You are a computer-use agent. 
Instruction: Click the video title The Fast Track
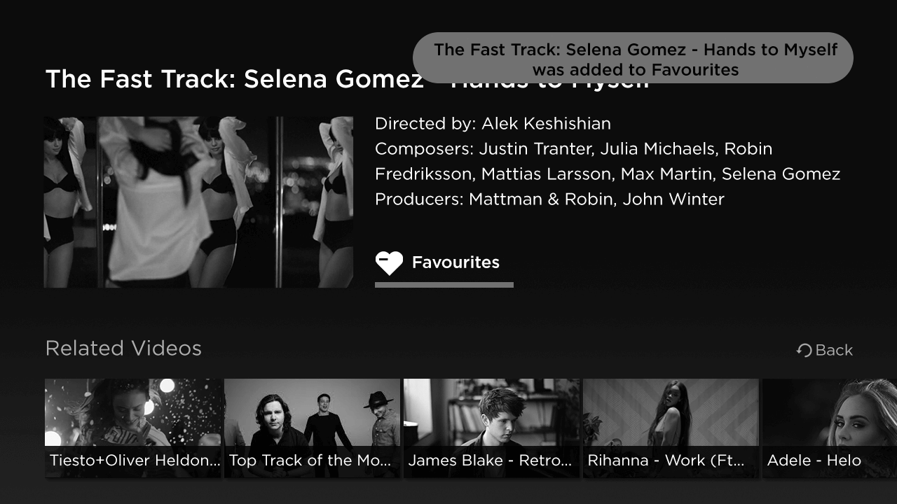point(347,79)
